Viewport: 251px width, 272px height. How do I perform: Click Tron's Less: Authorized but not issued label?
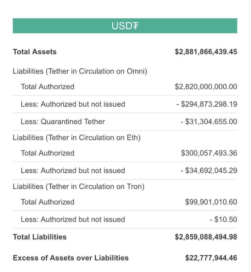(x=73, y=219)
